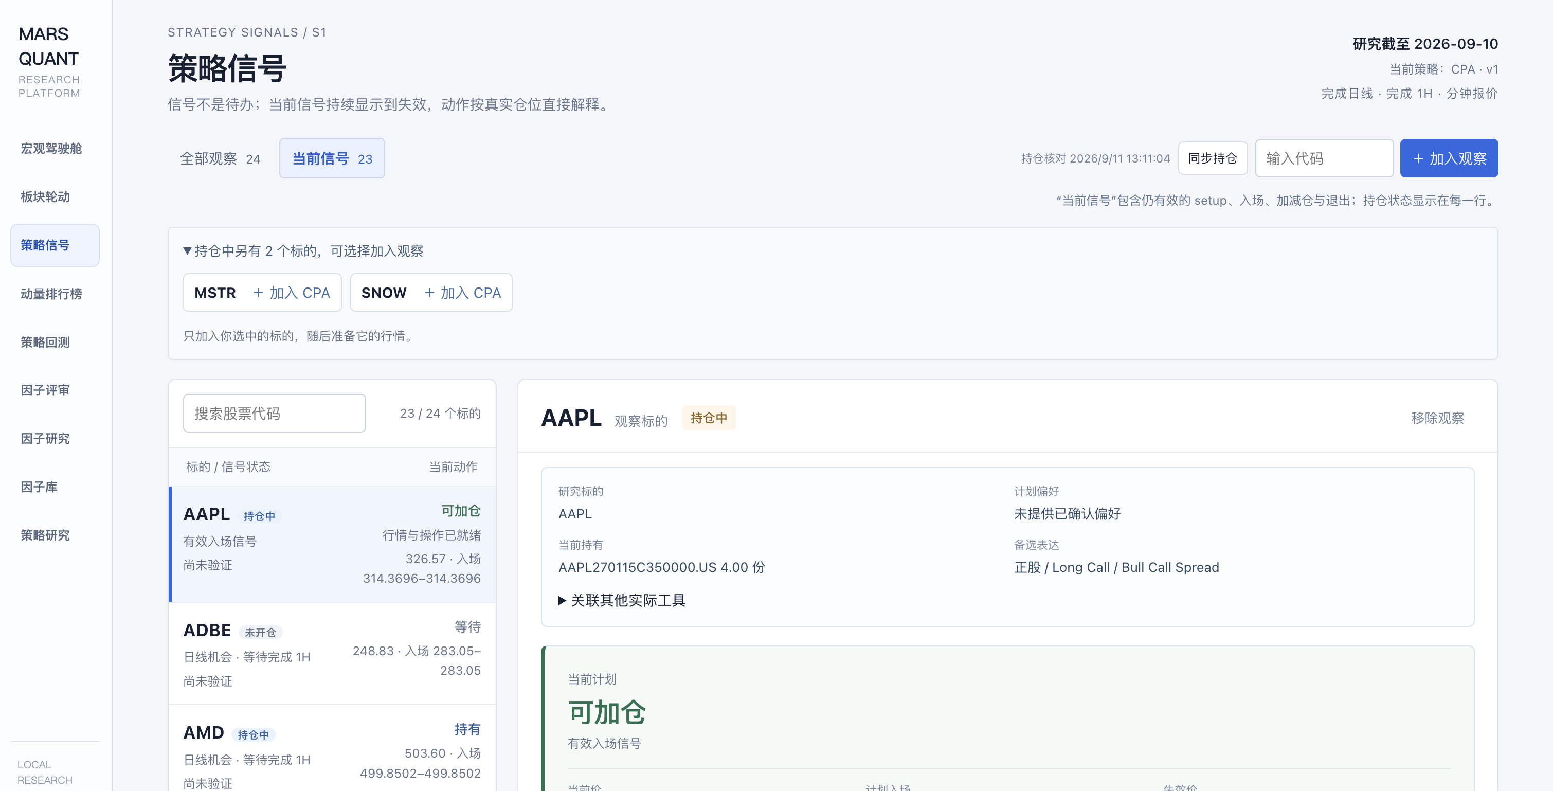The image size is (1553, 791).
Task: Click 移除观察 for AAPL
Action: pyautogui.click(x=1437, y=418)
